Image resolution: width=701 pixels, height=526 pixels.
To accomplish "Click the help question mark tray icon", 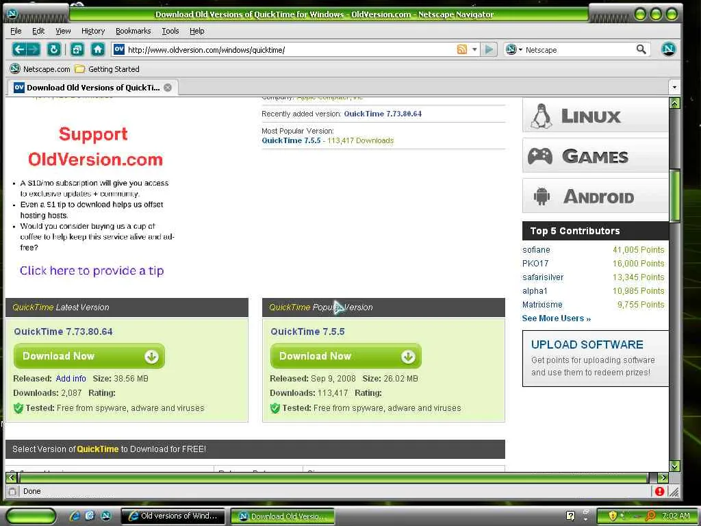I will coord(570,516).
